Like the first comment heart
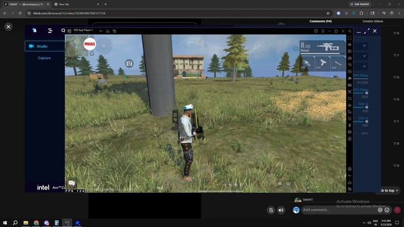The width and height of the screenshot is (404, 227). (396, 33)
